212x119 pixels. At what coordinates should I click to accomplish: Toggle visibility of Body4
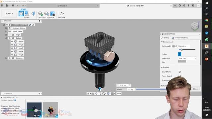tap(12, 51)
